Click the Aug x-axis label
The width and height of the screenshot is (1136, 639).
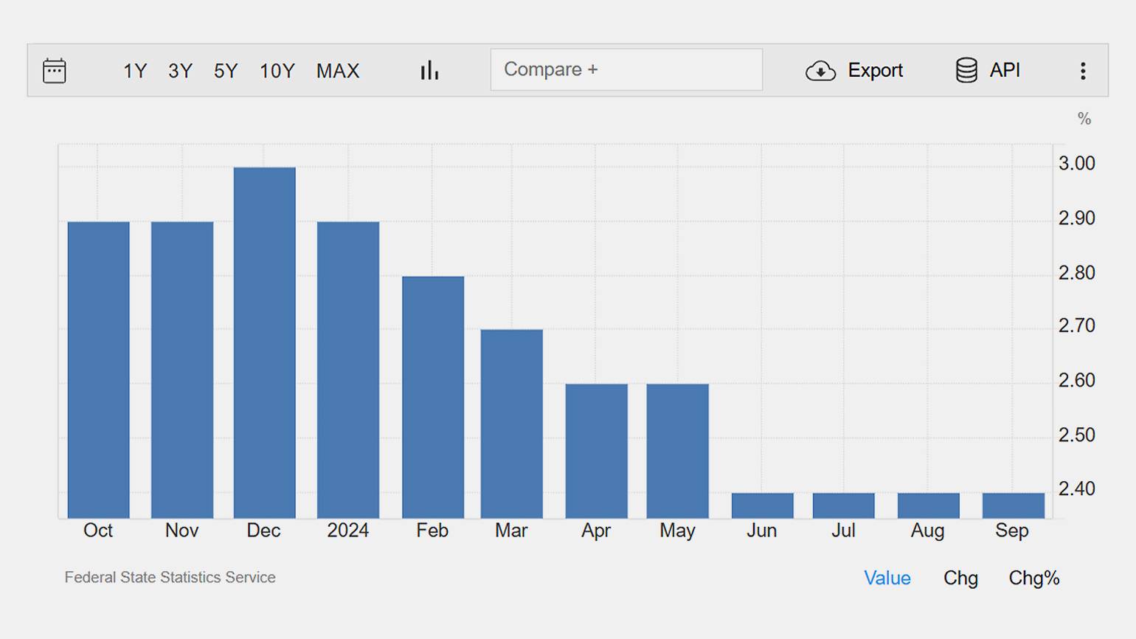pyautogui.click(x=927, y=531)
